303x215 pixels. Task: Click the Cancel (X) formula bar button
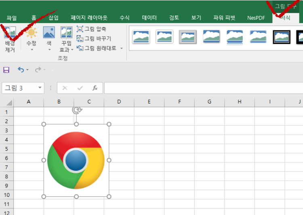tap(65, 88)
